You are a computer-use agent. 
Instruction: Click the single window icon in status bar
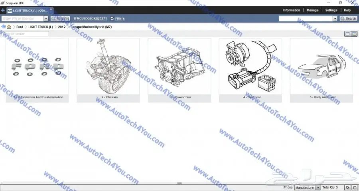click(355, 188)
